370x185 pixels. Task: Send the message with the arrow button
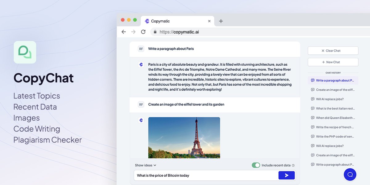tap(287, 175)
